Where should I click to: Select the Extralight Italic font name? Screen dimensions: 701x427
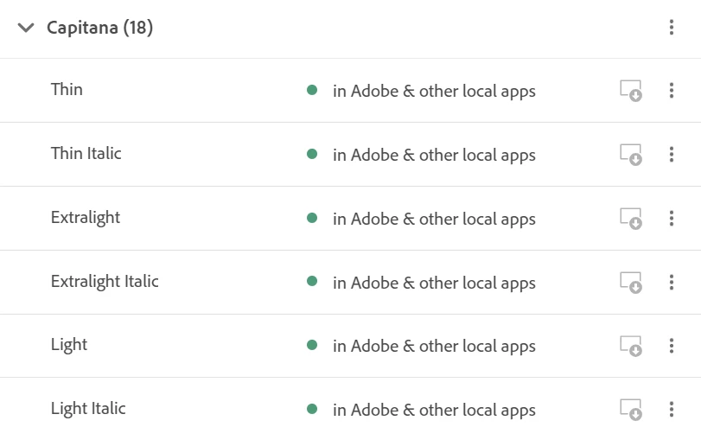(105, 281)
